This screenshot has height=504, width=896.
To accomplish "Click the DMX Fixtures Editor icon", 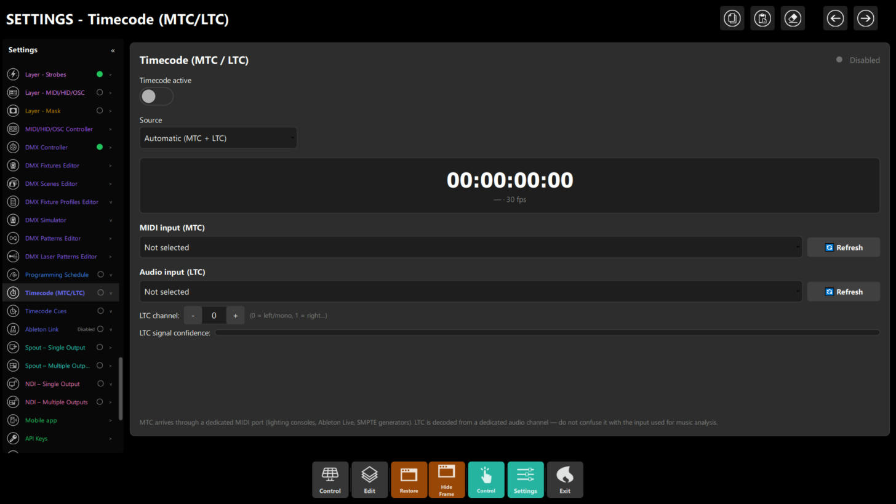I will pos(13,166).
